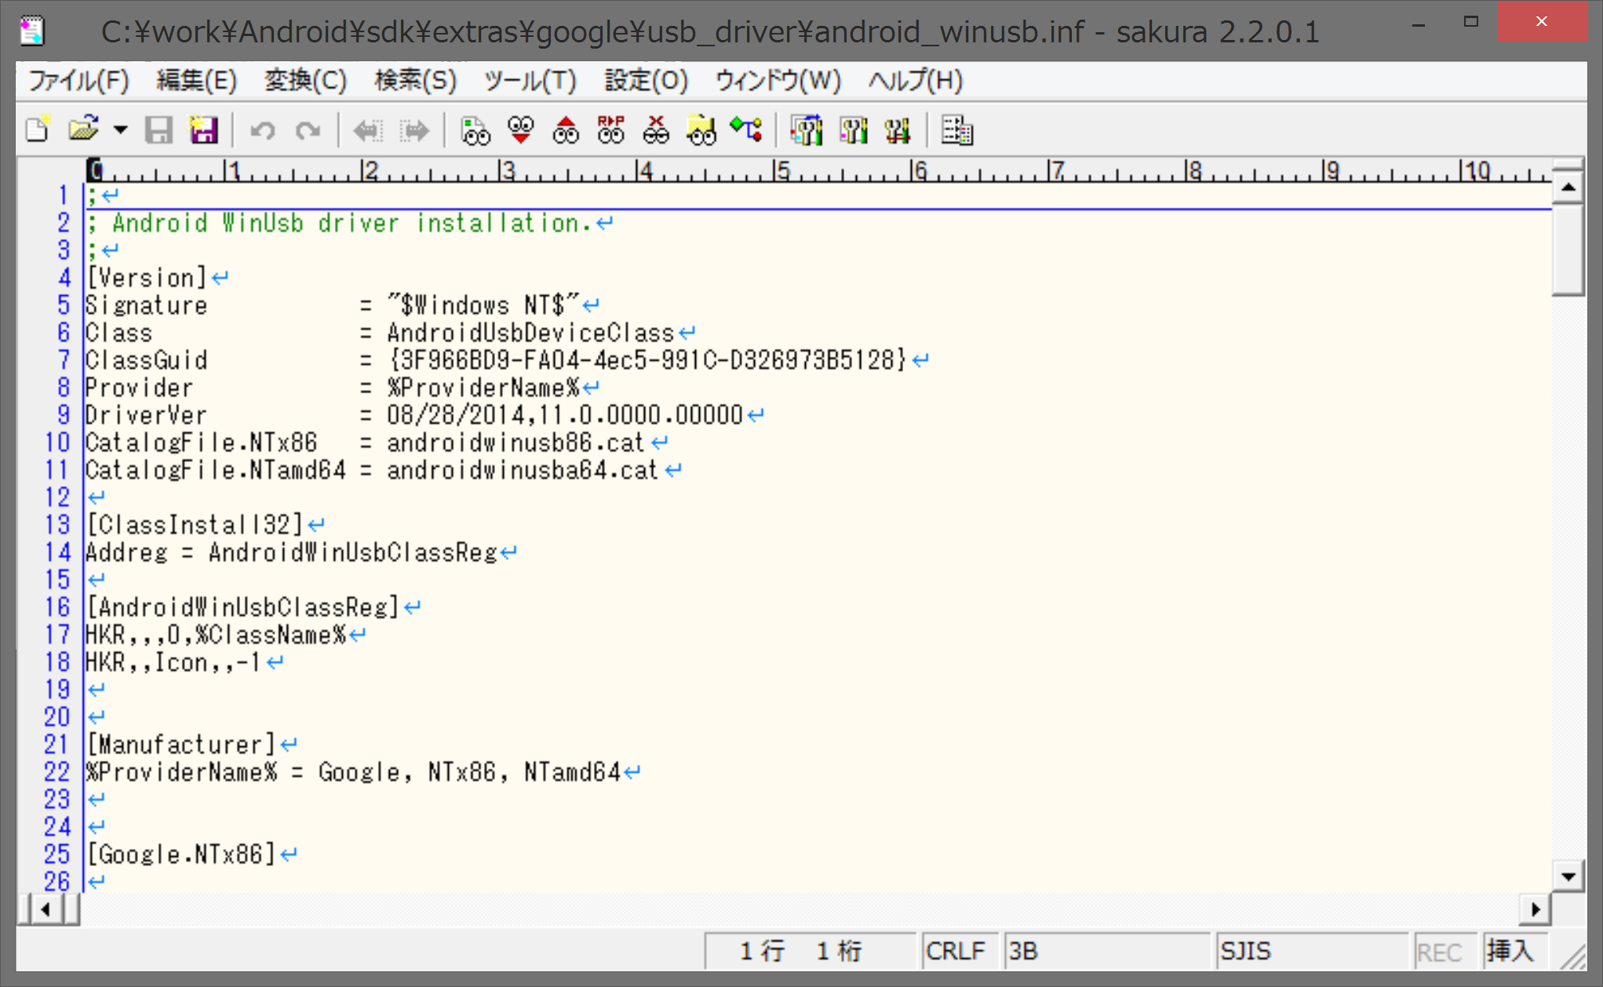This screenshot has height=987, width=1603.
Task: Clear search marks with the red X eyes icon
Action: point(656,129)
